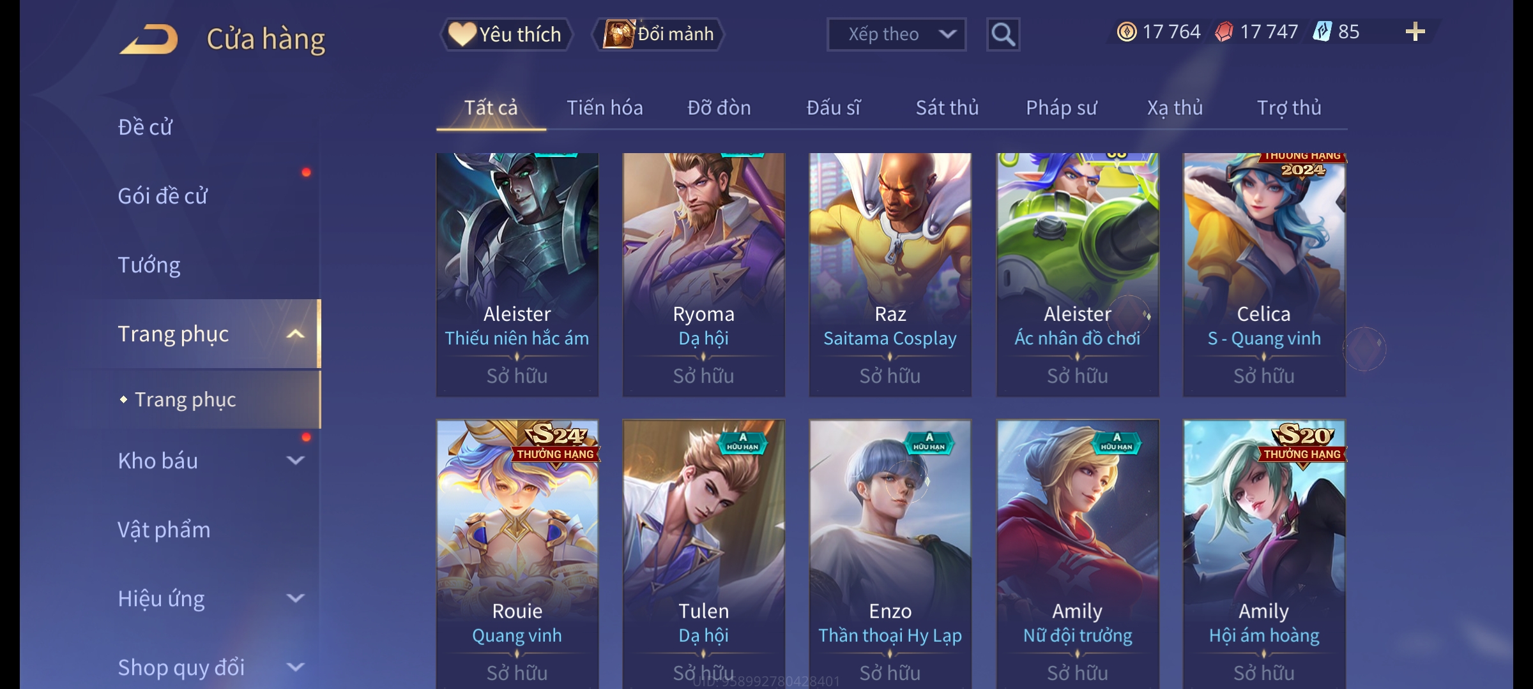Open the search magnifier icon
The height and width of the screenshot is (689, 1533).
pos(1003,34)
